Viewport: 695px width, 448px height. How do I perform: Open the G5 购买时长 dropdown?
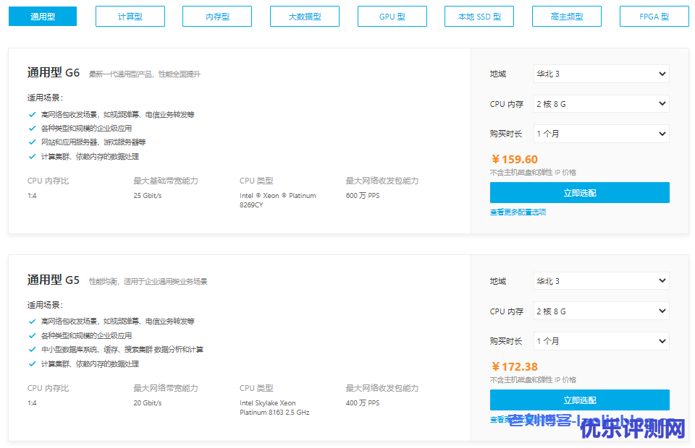point(601,341)
